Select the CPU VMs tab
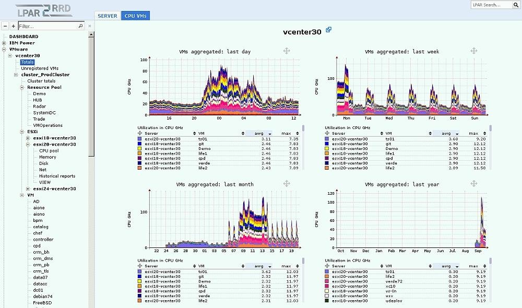This screenshot has width=522, height=308. [135, 16]
